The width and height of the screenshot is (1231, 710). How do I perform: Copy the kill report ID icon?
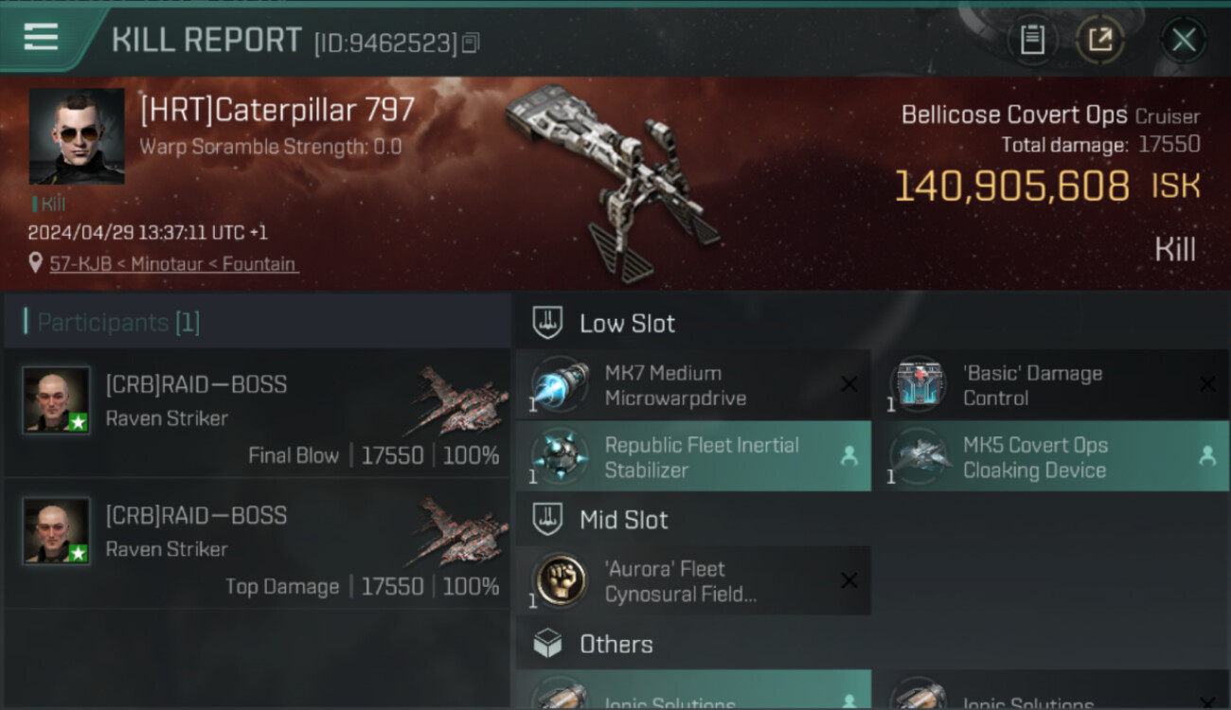(471, 43)
